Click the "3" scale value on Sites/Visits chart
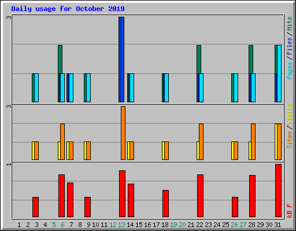 [9, 106]
